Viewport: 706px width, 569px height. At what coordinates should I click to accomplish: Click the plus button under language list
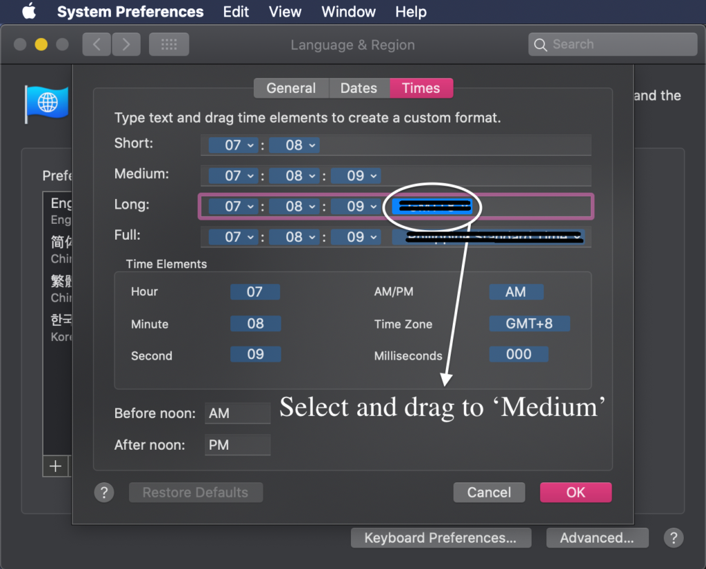tap(55, 466)
